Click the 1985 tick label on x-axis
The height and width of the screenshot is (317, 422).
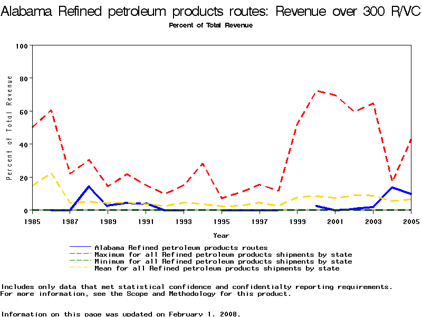(x=32, y=221)
